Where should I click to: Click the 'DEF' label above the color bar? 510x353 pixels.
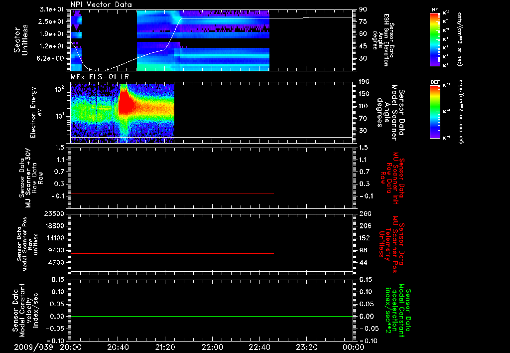[x=435, y=82]
